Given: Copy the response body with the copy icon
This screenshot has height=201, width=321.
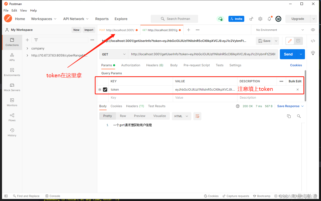Looking at the screenshot, I should 289,116.
